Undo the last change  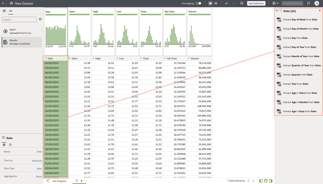point(226,3)
